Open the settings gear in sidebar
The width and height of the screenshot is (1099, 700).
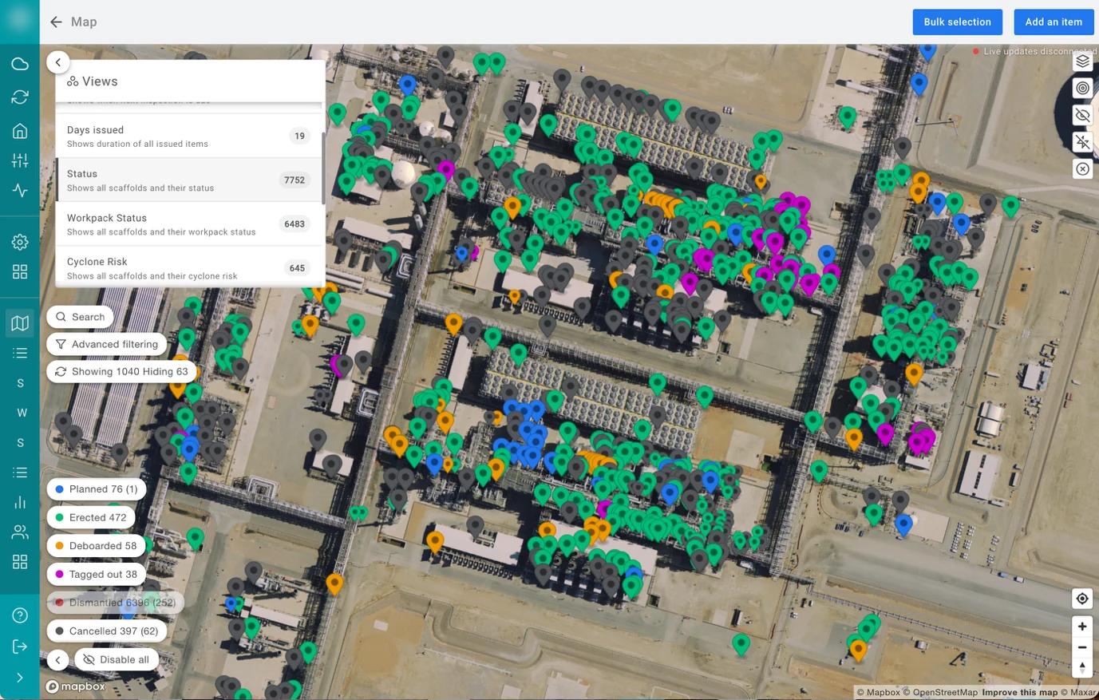click(x=20, y=242)
